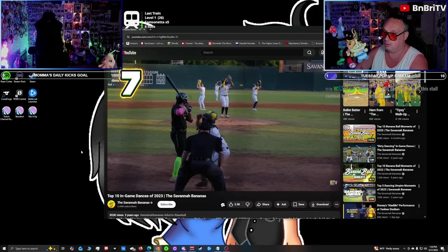Open RODE Central desktop icon

20,95
